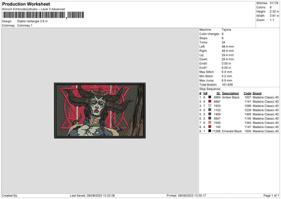Click the 'Printed: 08/08/2023' footer text
The height and width of the screenshot is (199, 281).
(186, 196)
